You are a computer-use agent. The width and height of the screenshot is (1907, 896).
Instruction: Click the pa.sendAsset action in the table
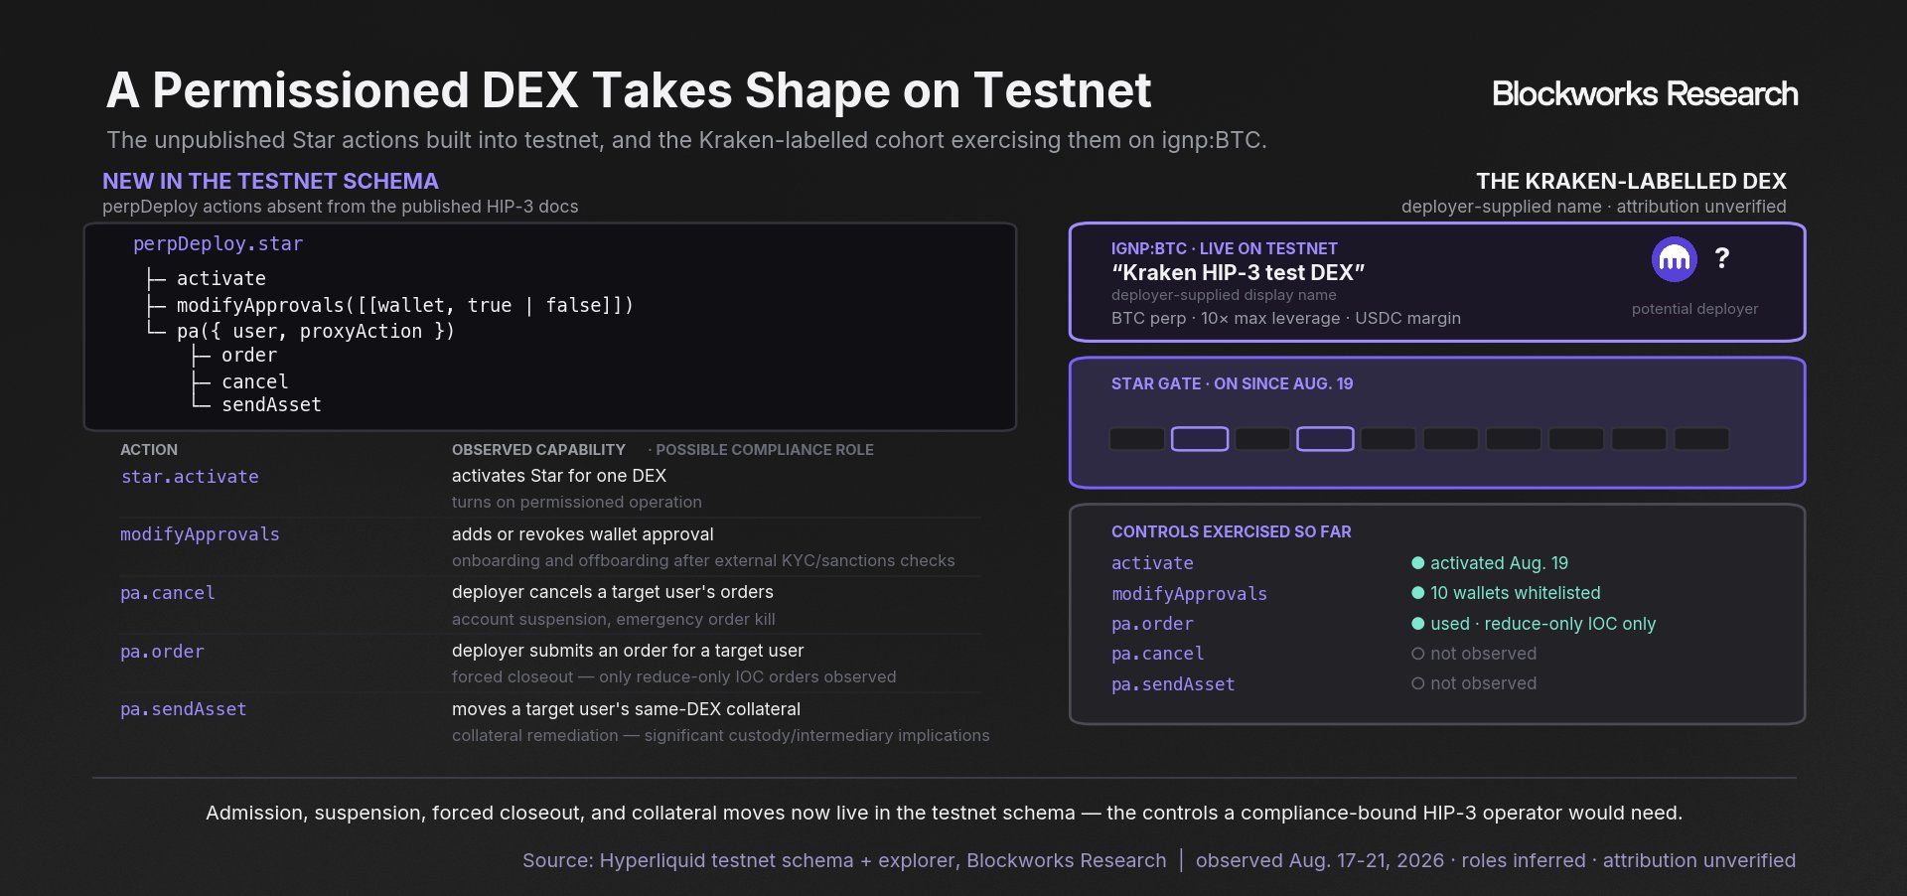point(184,709)
